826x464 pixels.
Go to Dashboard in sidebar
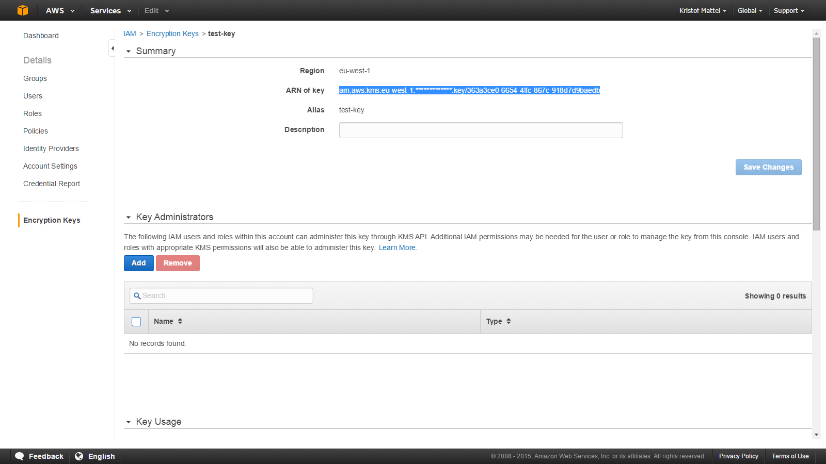coord(41,36)
